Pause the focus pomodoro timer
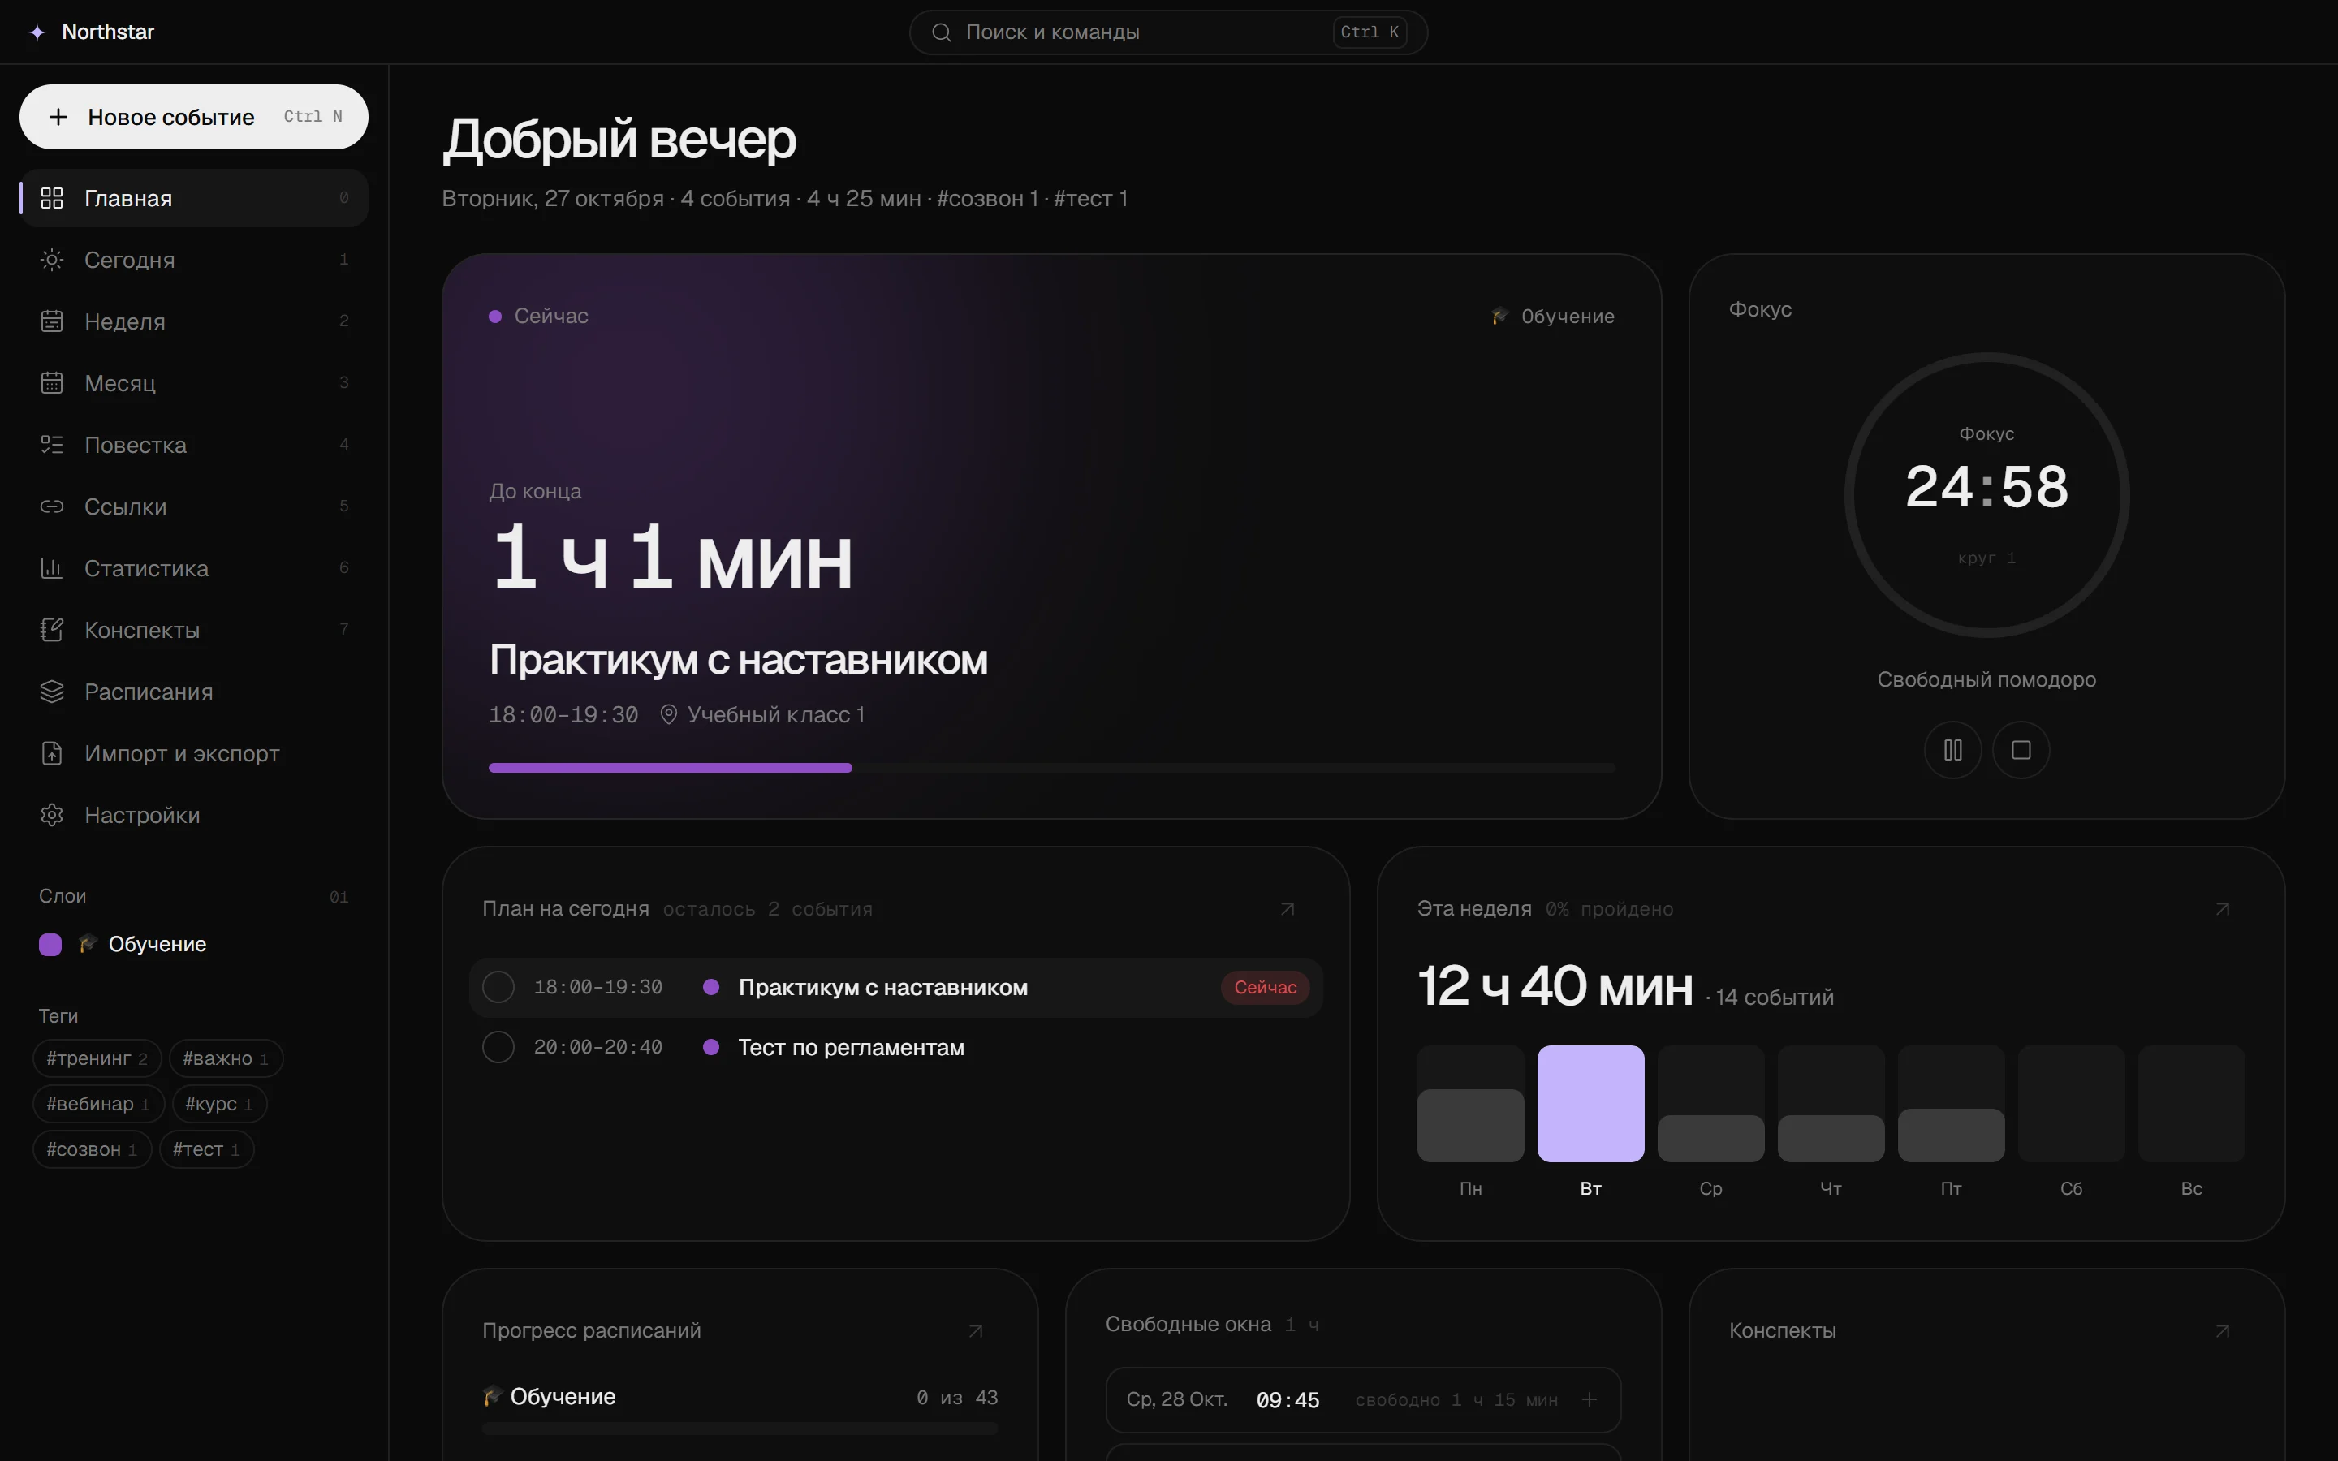The width and height of the screenshot is (2338, 1461). pos(1952,750)
